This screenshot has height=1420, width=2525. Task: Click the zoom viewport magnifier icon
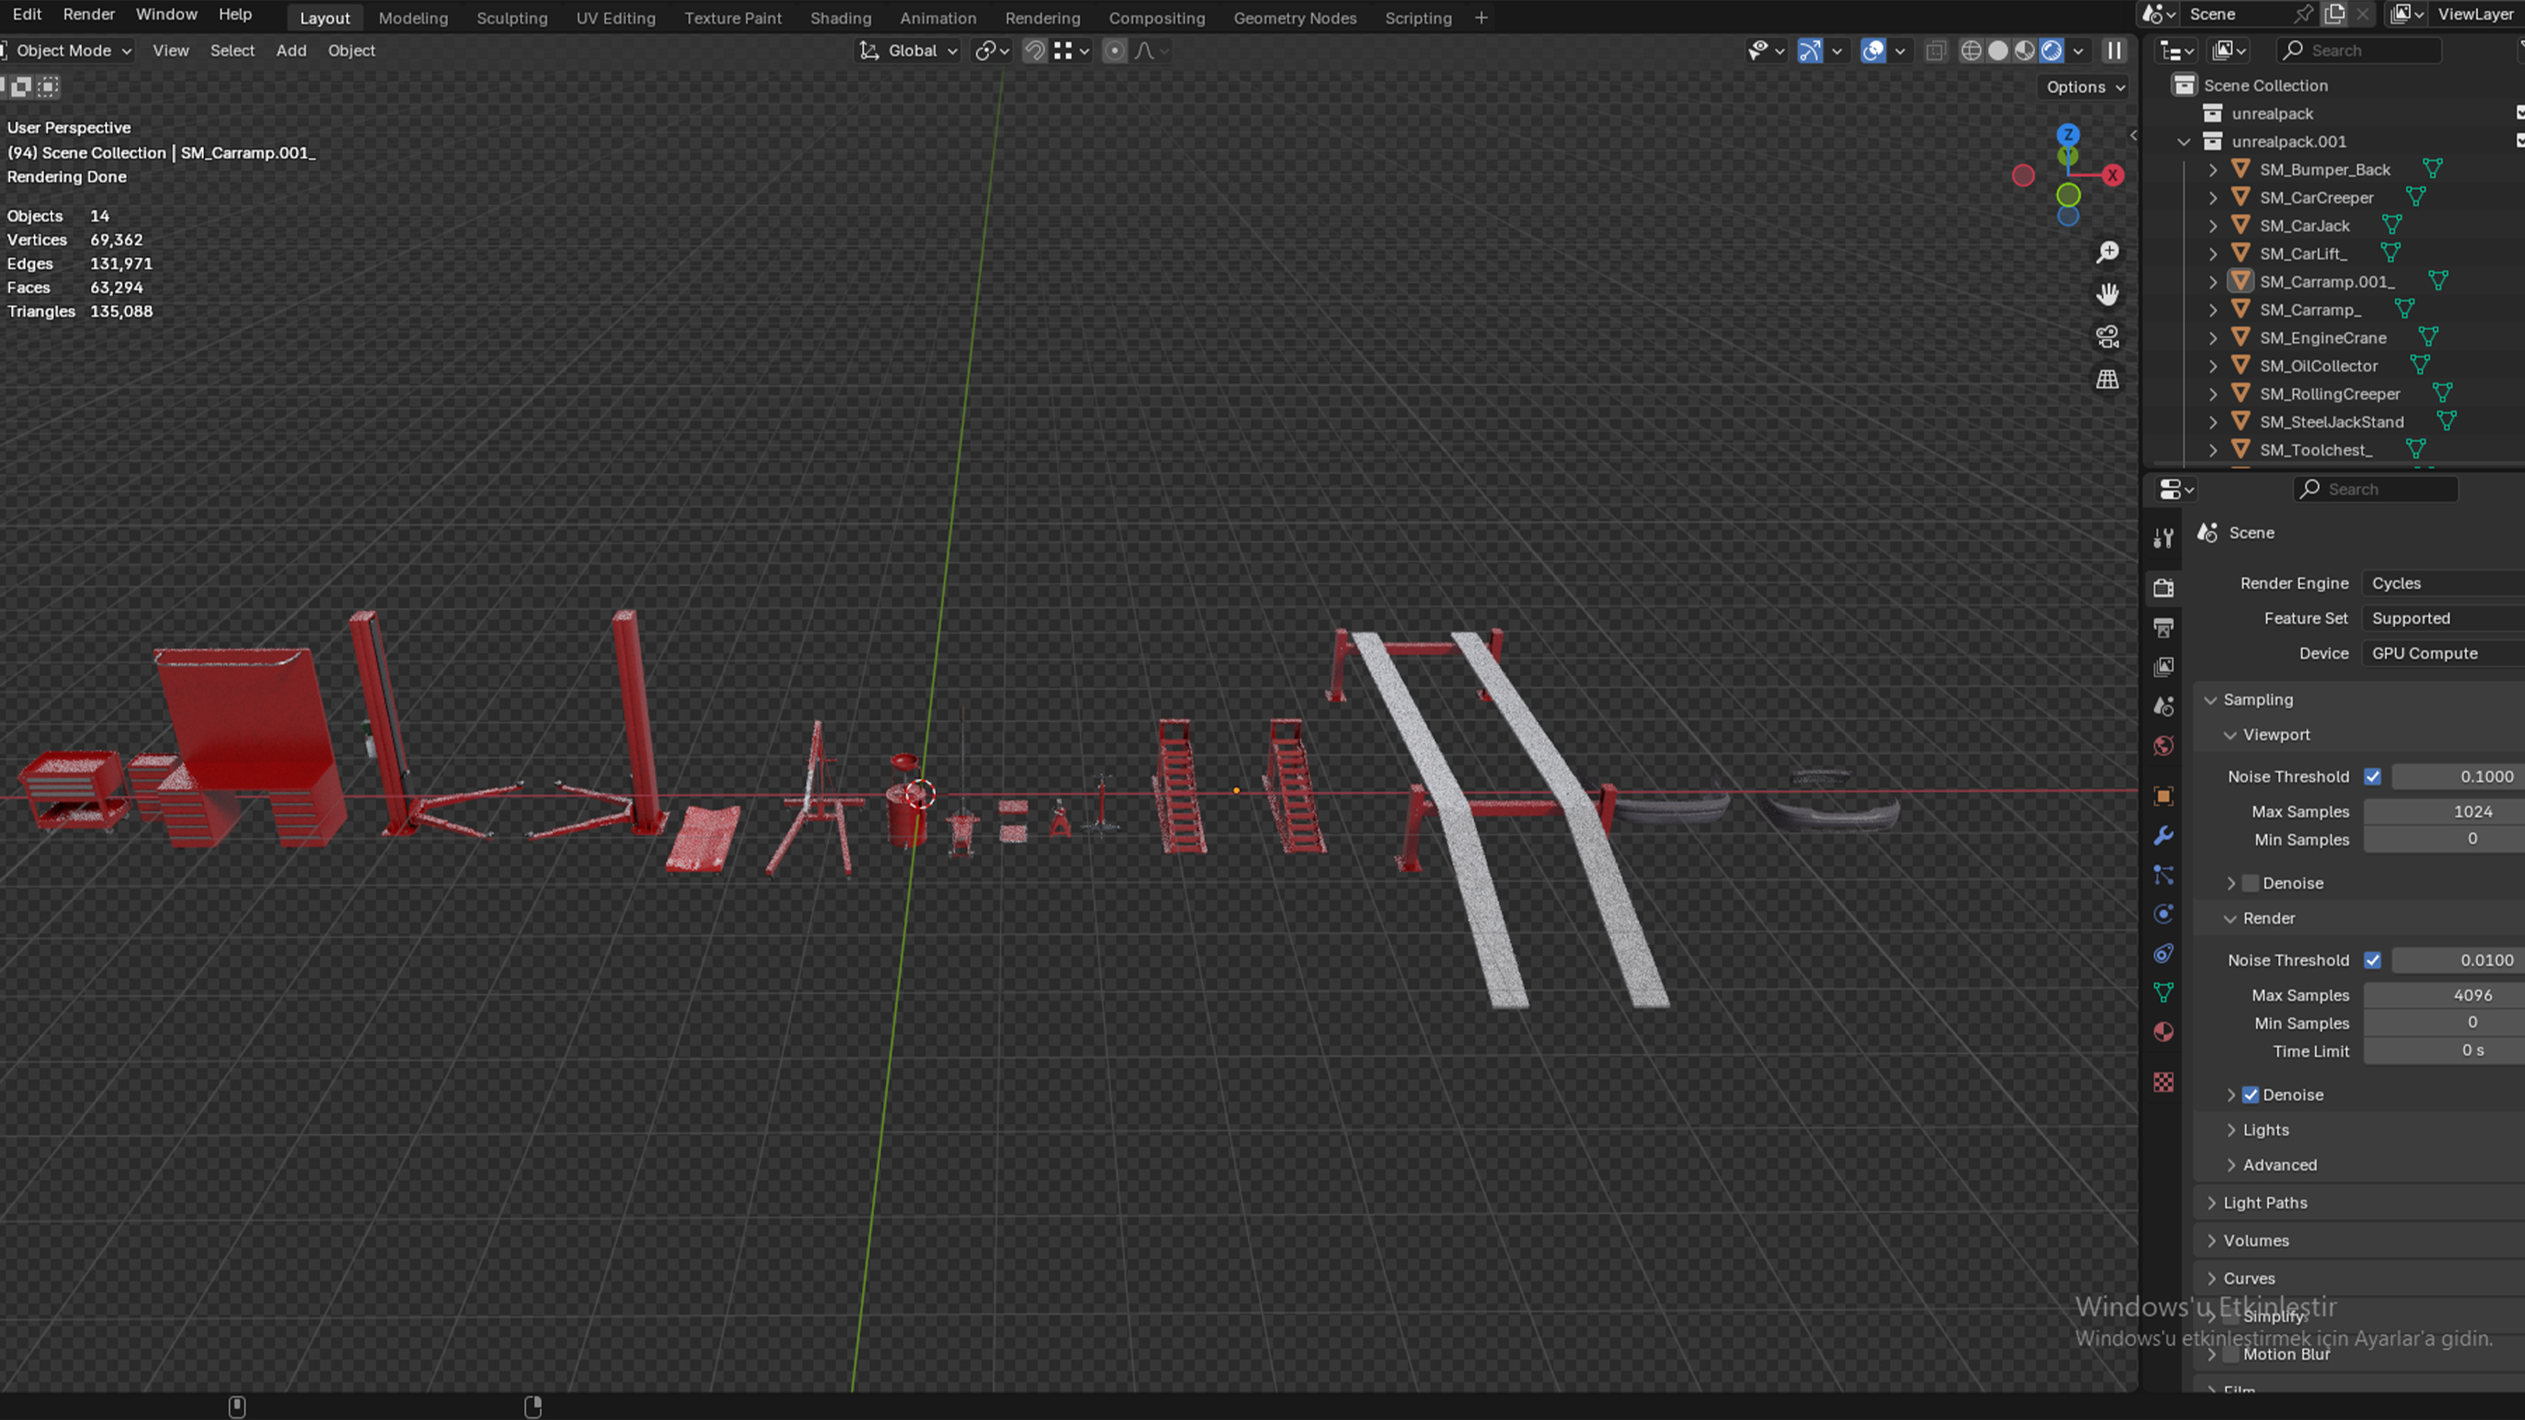point(2106,253)
